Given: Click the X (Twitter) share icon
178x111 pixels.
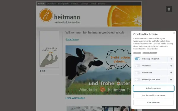Looking at the screenshot, I should (x=42, y=71).
